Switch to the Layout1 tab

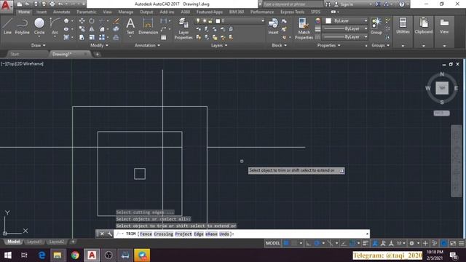click(x=34, y=242)
